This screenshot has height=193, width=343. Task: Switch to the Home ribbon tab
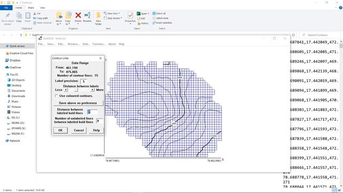19,8
